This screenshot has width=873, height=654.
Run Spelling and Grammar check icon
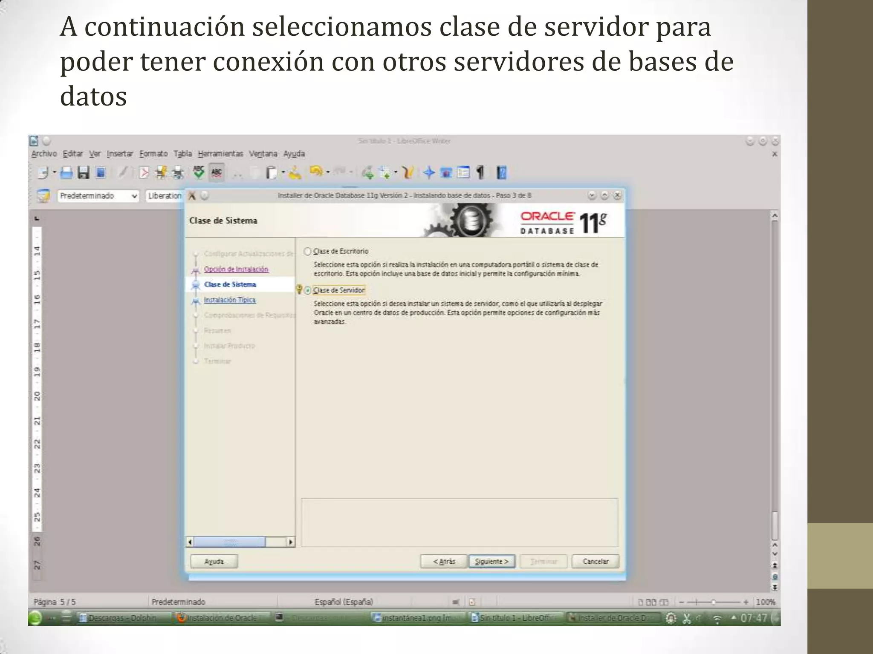tap(199, 172)
